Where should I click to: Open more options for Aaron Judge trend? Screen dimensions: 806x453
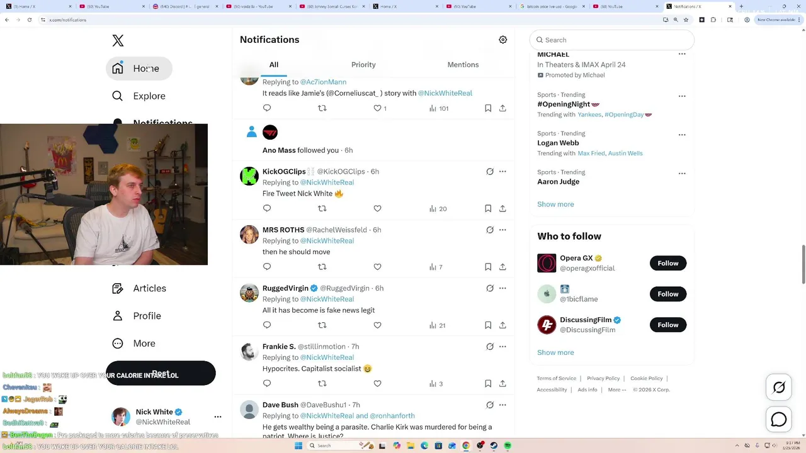pos(682,173)
